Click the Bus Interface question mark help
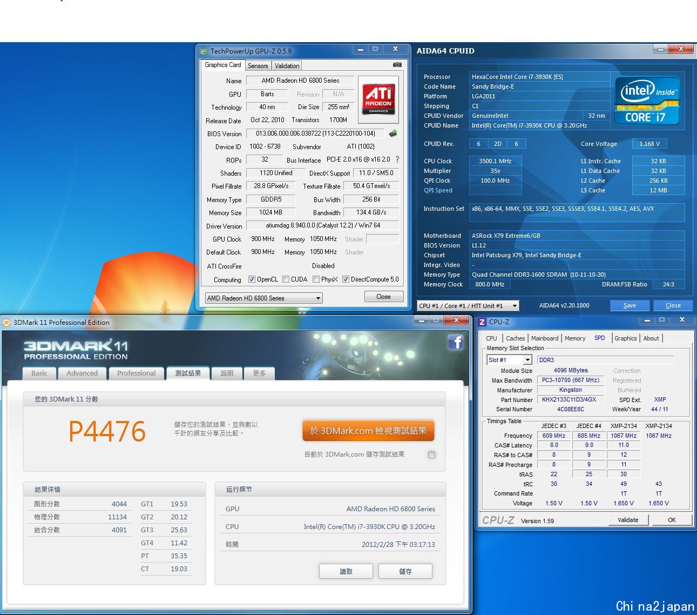The width and height of the screenshot is (697, 615). pos(397,159)
